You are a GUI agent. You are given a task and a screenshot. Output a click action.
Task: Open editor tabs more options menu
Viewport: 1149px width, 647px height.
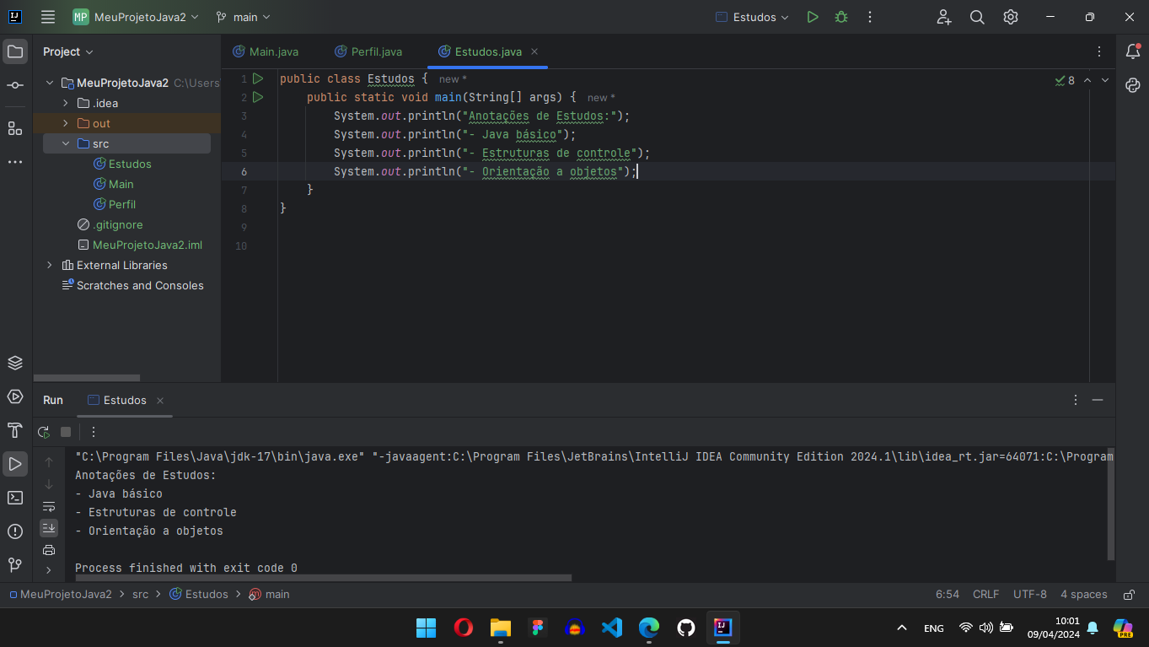[1098, 51]
